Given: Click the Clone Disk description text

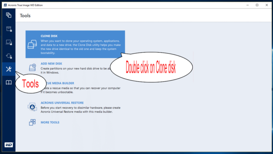Looking at the screenshot, I should click(x=81, y=47).
